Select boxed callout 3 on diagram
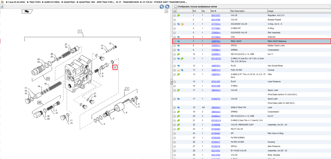 [127, 89]
